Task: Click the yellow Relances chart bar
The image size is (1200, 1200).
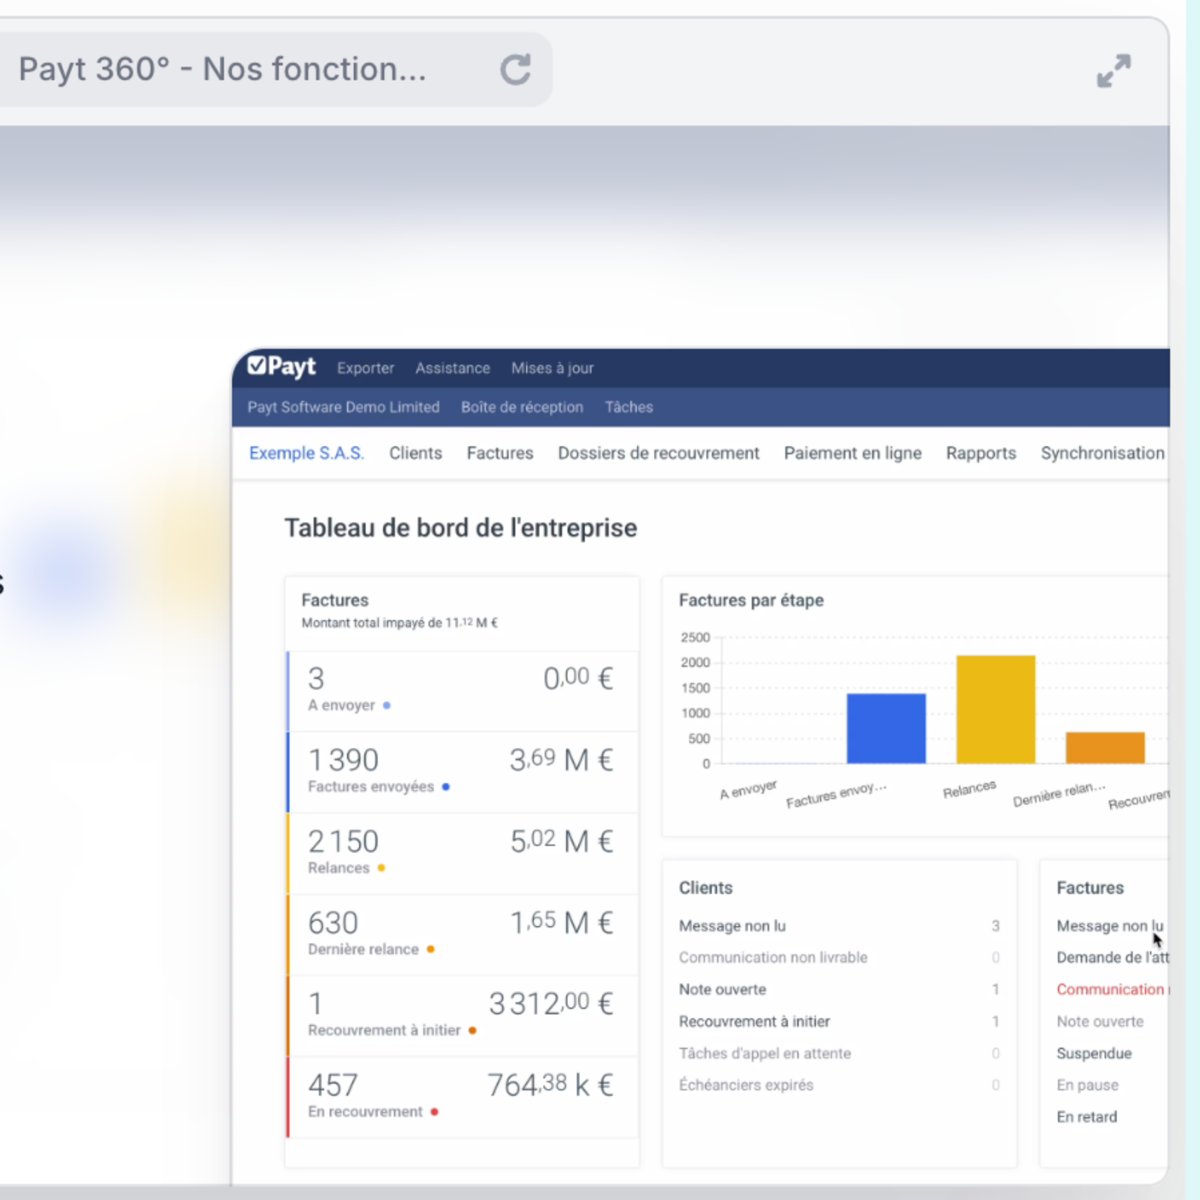Action: pyautogui.click(x=996, y=710)
